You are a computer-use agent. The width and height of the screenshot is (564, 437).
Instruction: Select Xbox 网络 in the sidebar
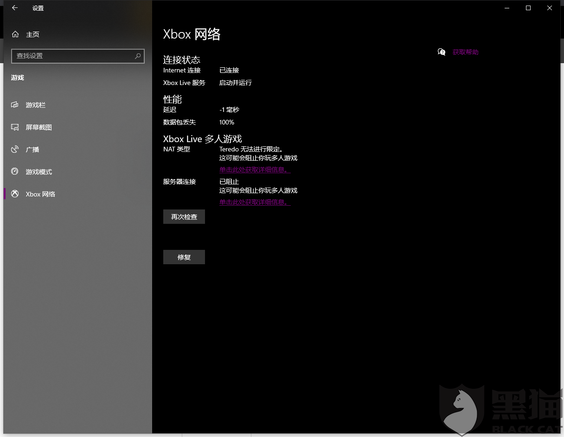click(77, 194)
